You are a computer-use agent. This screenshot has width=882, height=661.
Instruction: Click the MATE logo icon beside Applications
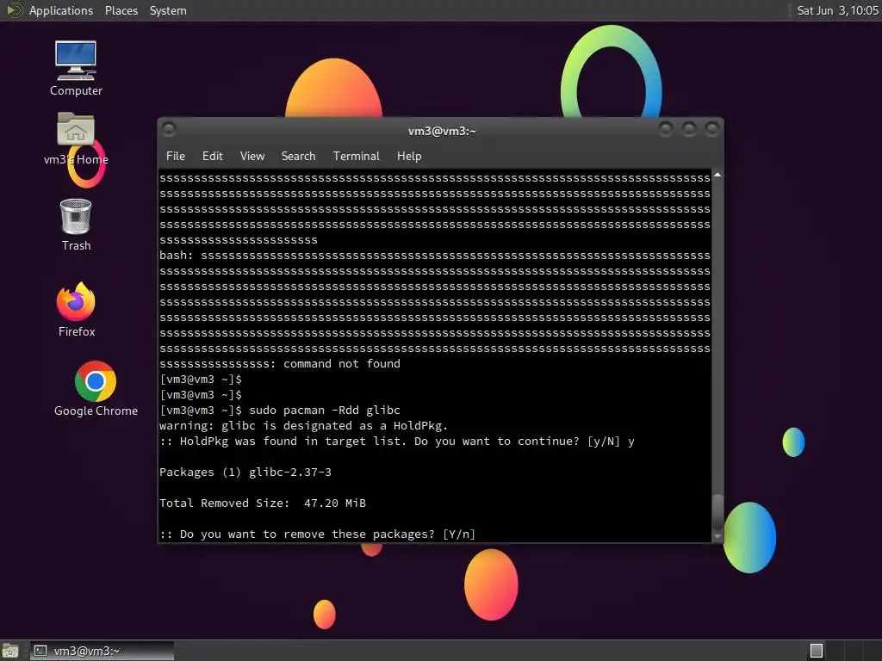click(x=14, y=10)
